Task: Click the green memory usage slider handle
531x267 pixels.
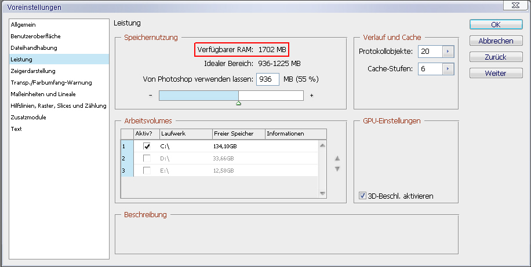Action: [238, 103]
